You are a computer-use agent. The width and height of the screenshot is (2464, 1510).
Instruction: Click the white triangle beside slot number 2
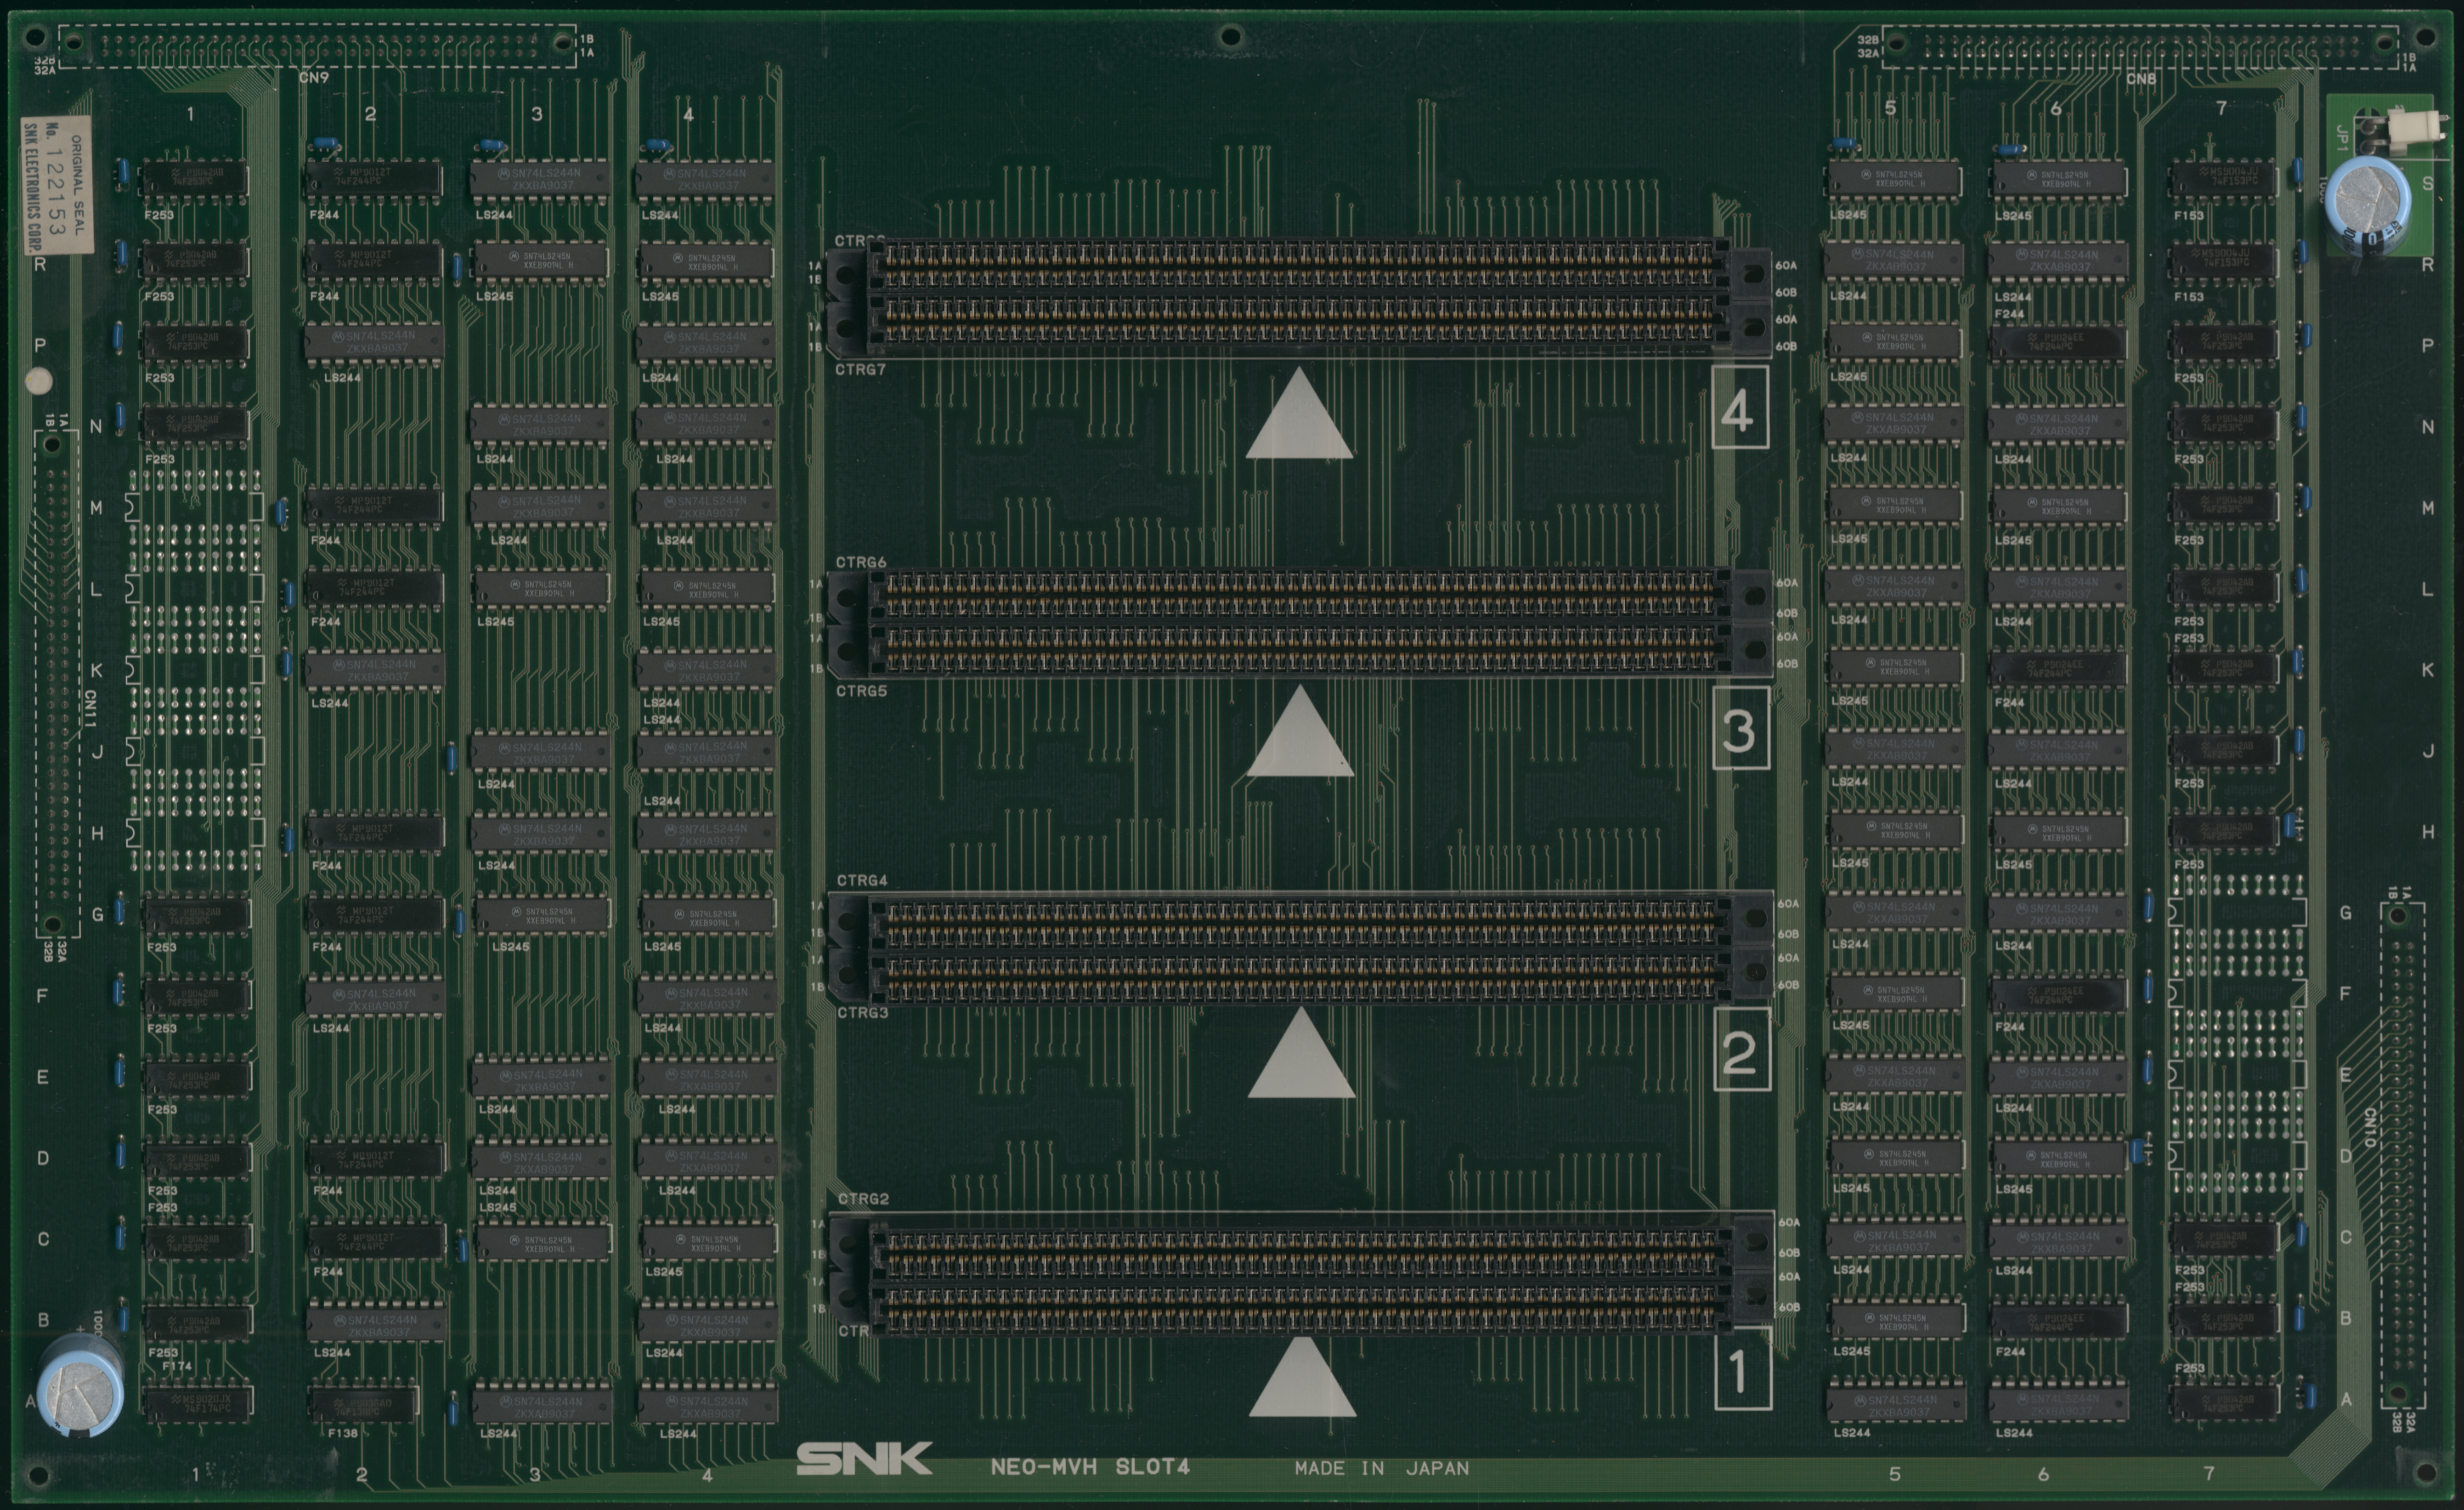[1302, 1053]
